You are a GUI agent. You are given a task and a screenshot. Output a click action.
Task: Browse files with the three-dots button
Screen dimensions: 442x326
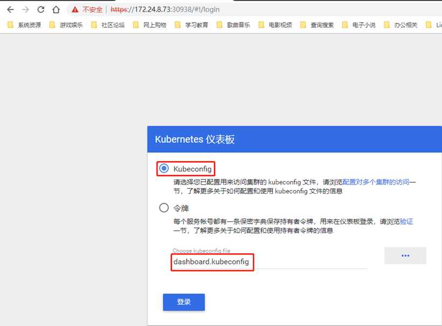[405, 255]
